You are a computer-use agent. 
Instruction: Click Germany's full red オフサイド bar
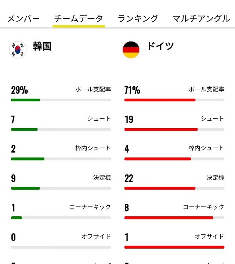coord(174,247)
